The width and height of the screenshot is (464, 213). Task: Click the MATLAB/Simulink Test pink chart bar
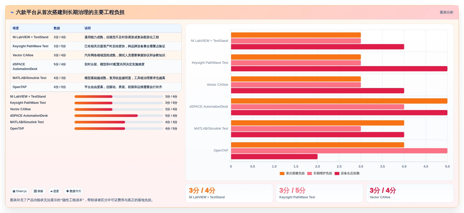tap(296, 129)
